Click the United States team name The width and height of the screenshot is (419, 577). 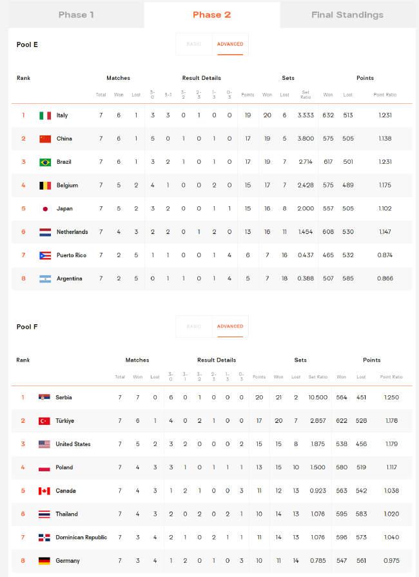click(x=73, y=444)
